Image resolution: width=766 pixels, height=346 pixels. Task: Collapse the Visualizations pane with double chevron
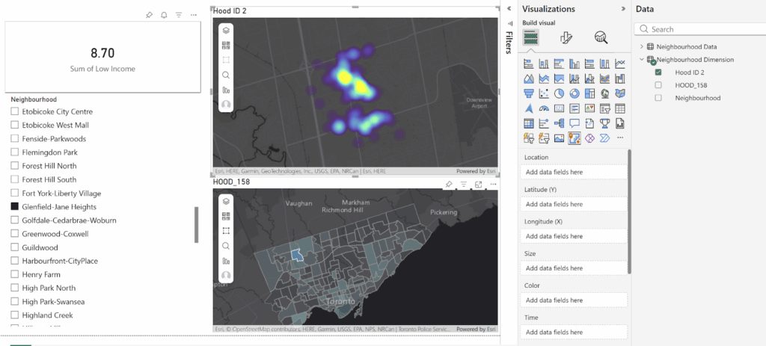623,9
